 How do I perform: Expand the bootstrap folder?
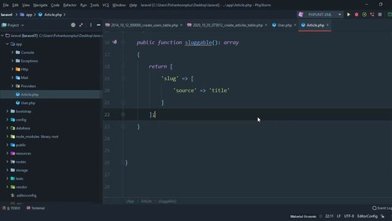click(x=7, y=111)
